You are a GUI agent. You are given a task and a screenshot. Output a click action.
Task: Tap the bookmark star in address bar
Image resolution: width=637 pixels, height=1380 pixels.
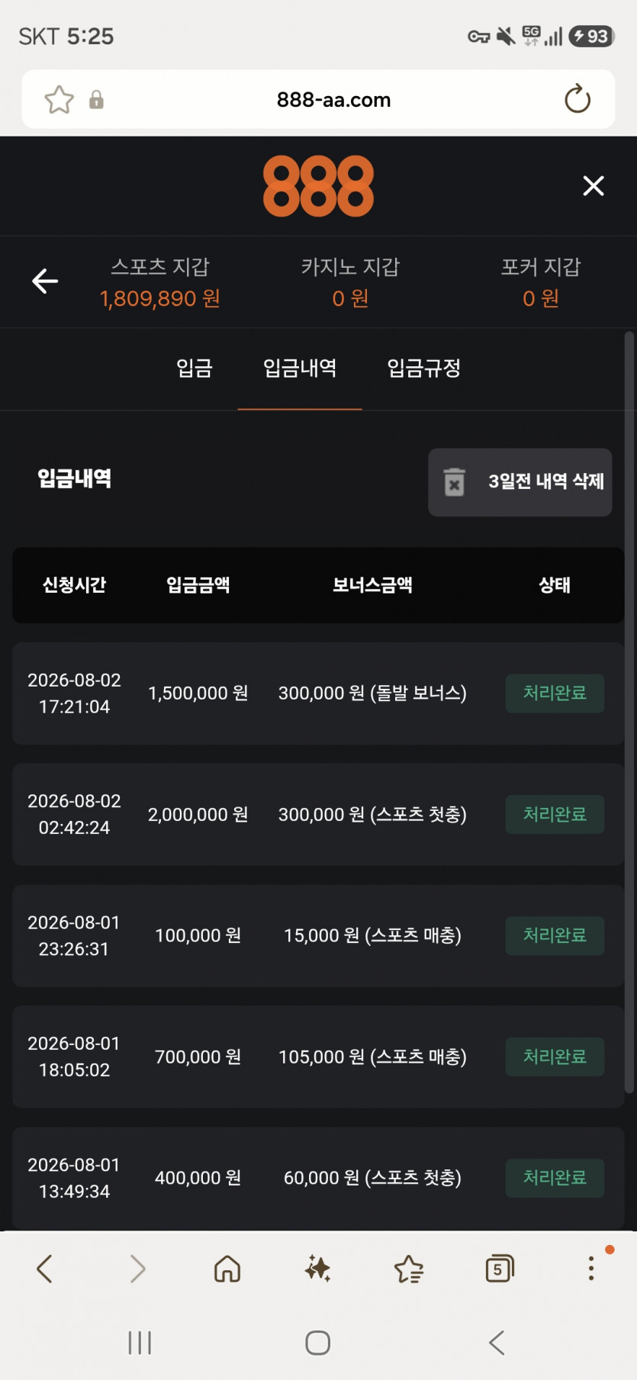(x=59, y=100)
